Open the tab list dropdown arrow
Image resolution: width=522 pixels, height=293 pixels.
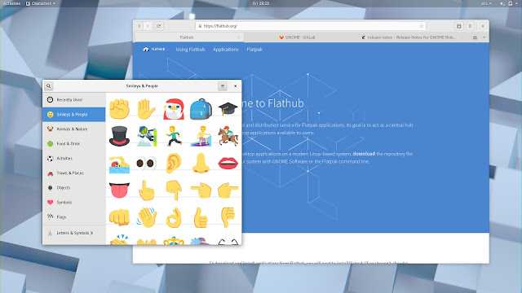pyautogui.click(x=484, y=37)
